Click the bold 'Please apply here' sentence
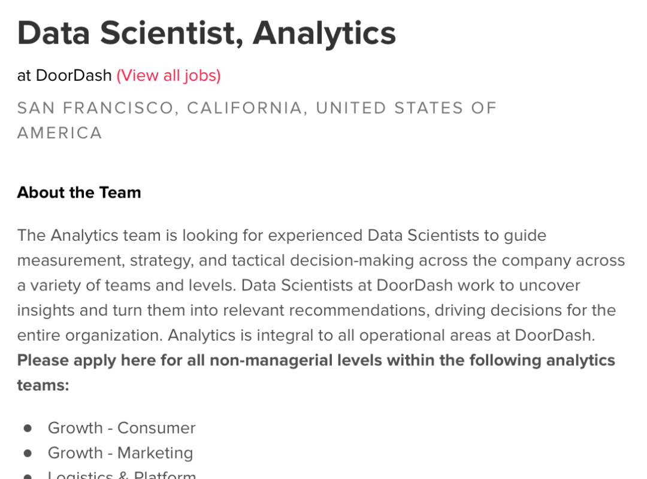 [x=316, y=360]
